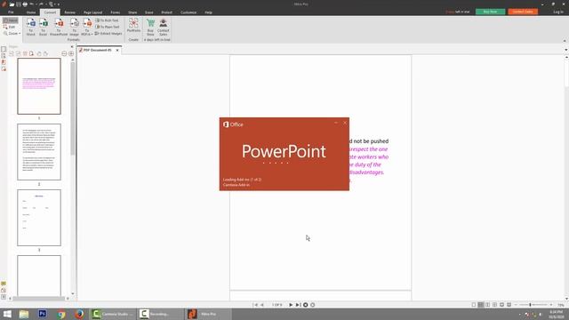
Task: Click the Redo quick access icon
Action: pos(42,4)
